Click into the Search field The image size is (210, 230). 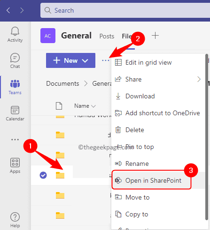coord(125,10)
